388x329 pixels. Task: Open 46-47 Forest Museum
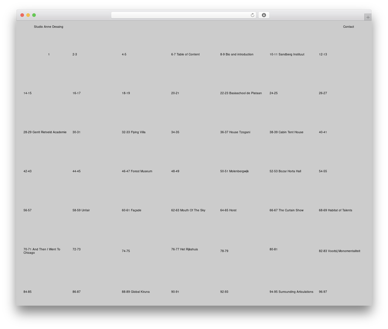137,171
